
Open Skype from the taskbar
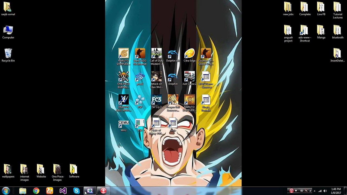(x=76, y=191)
